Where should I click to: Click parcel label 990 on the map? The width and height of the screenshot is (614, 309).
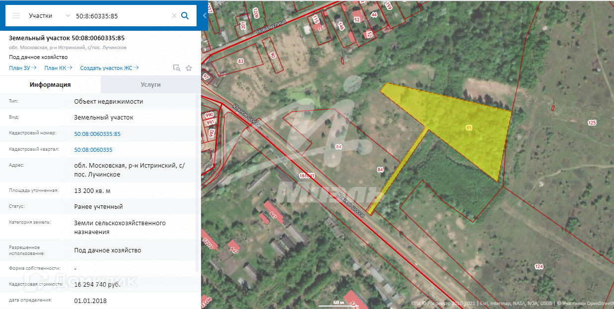click(x=209, y=115)
